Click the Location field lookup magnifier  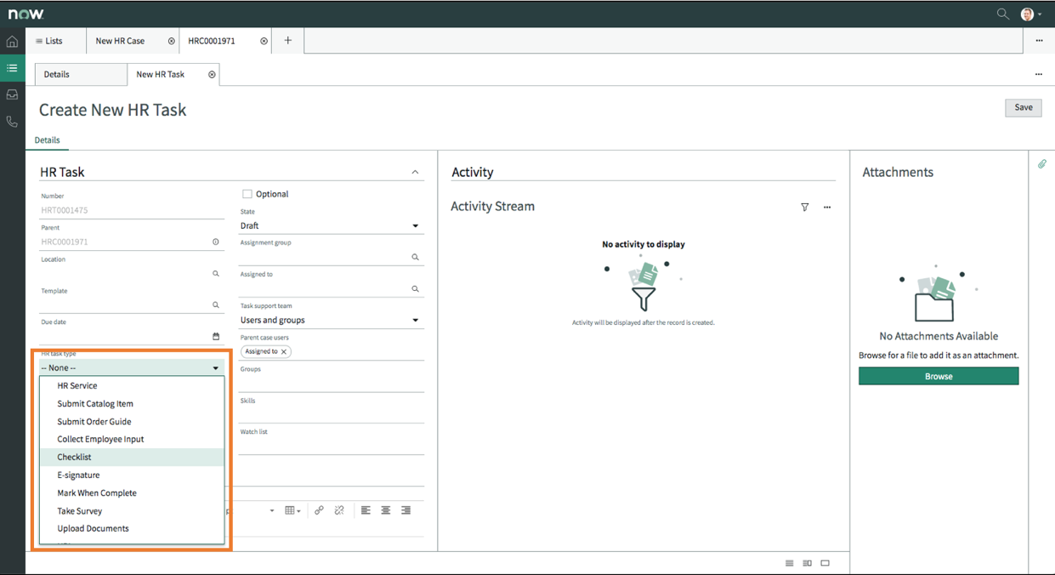tap(215, 274)
